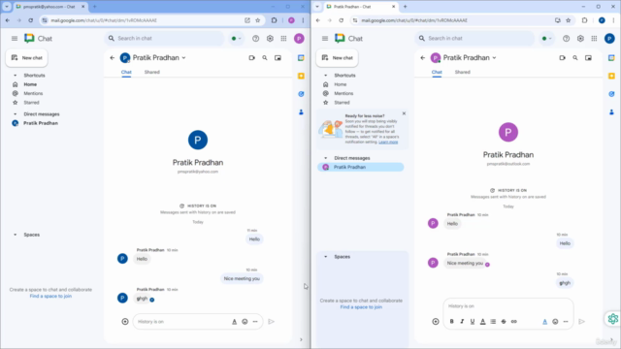This screenshot has width=621, height=349.
Task: Open Home in right window sidebar
Action: point(341,84)
